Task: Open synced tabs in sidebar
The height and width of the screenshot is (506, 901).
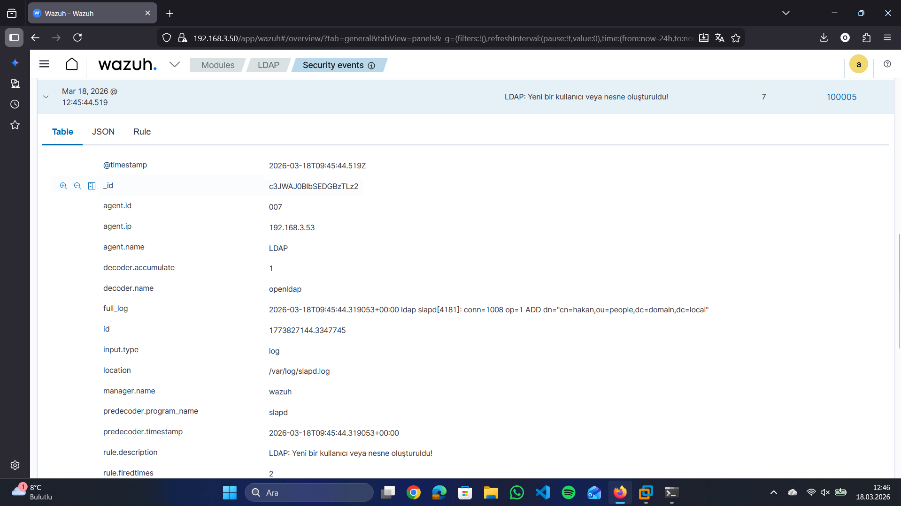Action: coord(15,83)
